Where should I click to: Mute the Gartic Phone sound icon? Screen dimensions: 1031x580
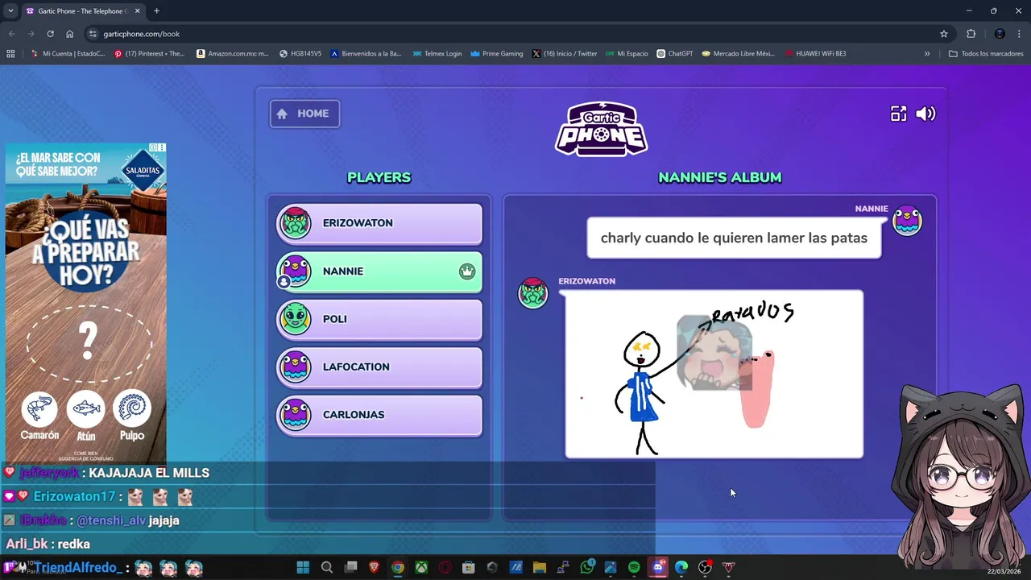point(925,114)
